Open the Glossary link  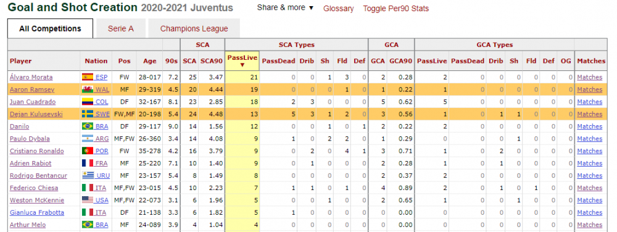[338, 8]
